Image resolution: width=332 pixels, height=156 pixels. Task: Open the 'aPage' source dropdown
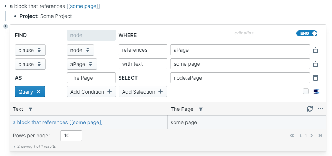pos(82,64)
